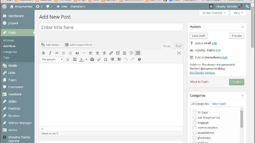
Task: Clear formatting with eraser icon
Action: (x=99, y=60)
